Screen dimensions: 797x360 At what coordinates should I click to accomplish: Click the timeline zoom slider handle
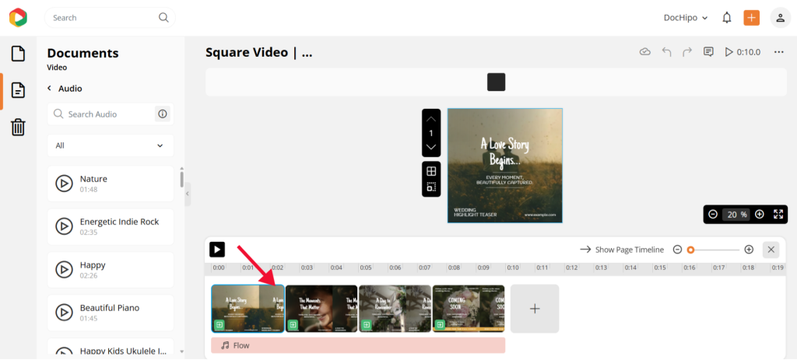point(690,250)
